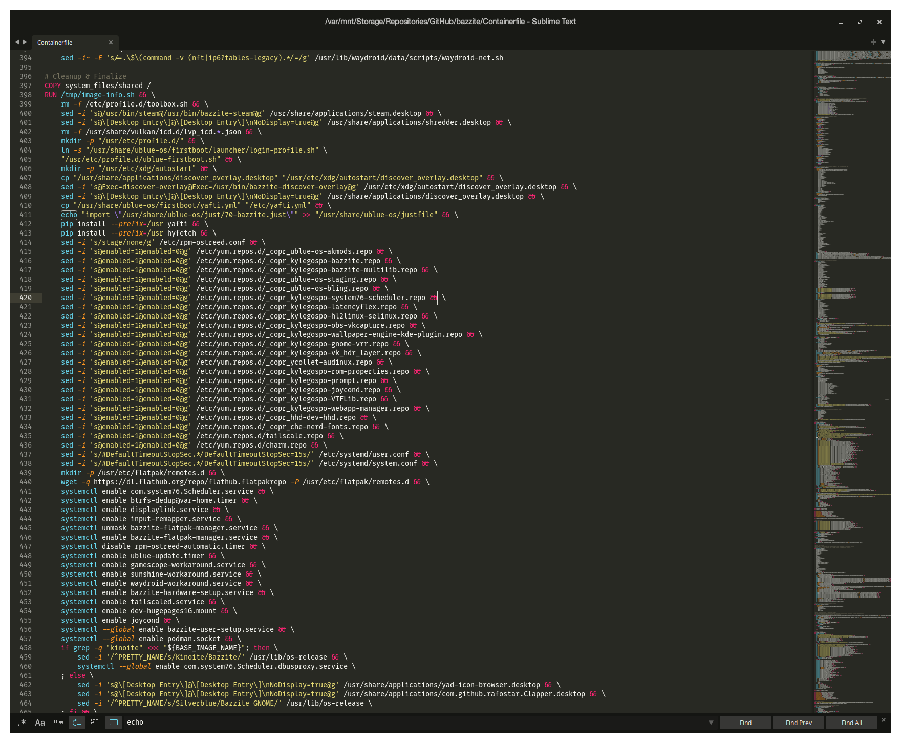Click the forward file navigation arrow

[x=24, y=42]
